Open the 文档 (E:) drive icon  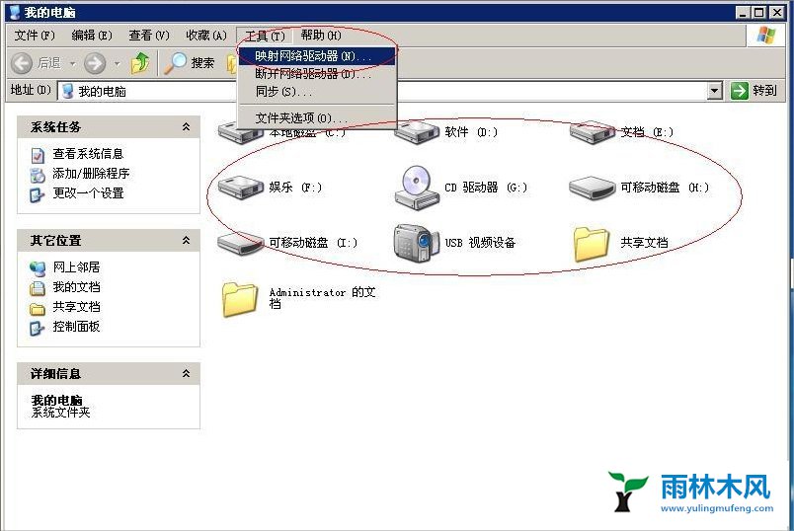click(x=593, y=132)
